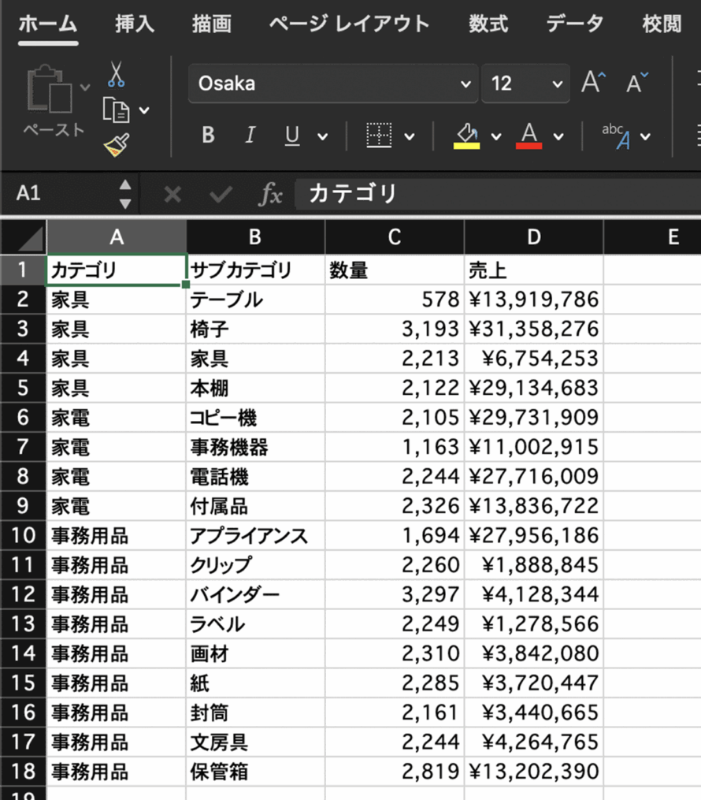
Task: Select the 保管箱 cell
Action: point(255,771)
